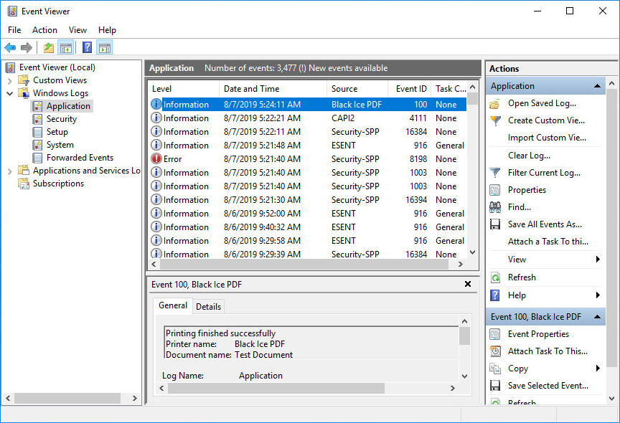This screenshot has height=423, width=620.
Task: Click the green Refresh icon in Actions
Action: pyautogui.click(x=495, y=277)
